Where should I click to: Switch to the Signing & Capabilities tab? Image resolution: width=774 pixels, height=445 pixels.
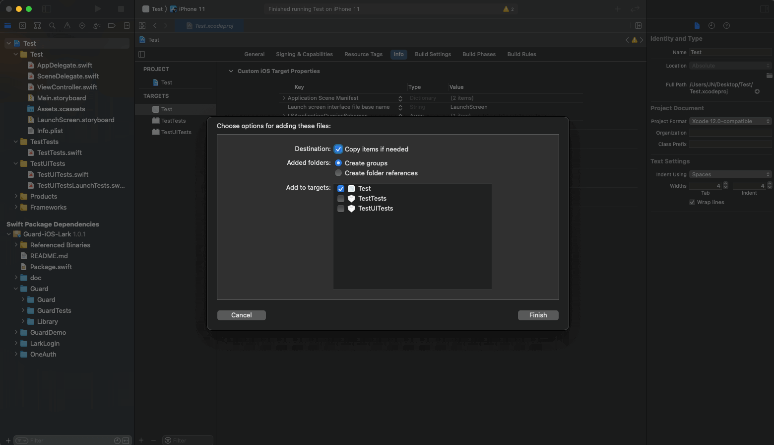point(304,54)
